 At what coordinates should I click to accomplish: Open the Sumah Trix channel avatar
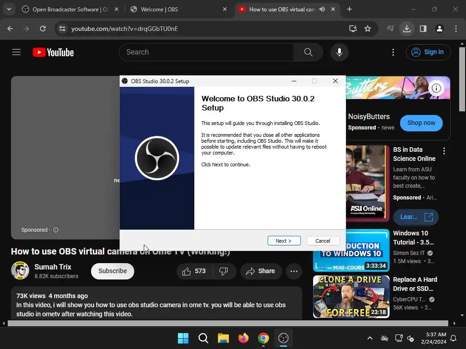(x=20, y=271)
